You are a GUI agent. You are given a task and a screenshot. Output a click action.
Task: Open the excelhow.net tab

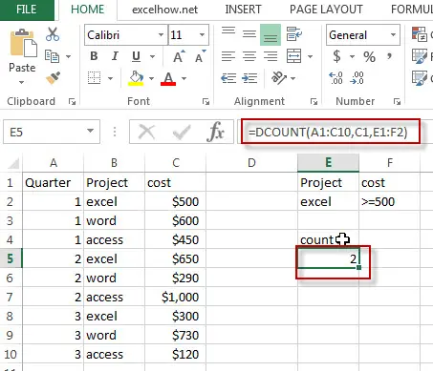[164, 10]
